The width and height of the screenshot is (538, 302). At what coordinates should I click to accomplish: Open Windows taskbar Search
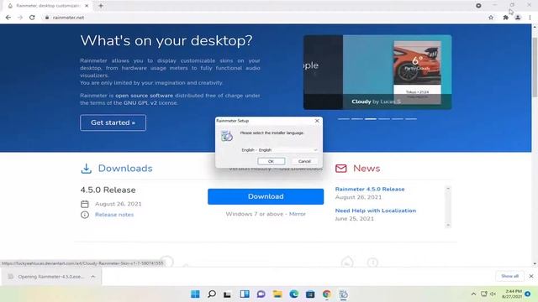point(212,294)
